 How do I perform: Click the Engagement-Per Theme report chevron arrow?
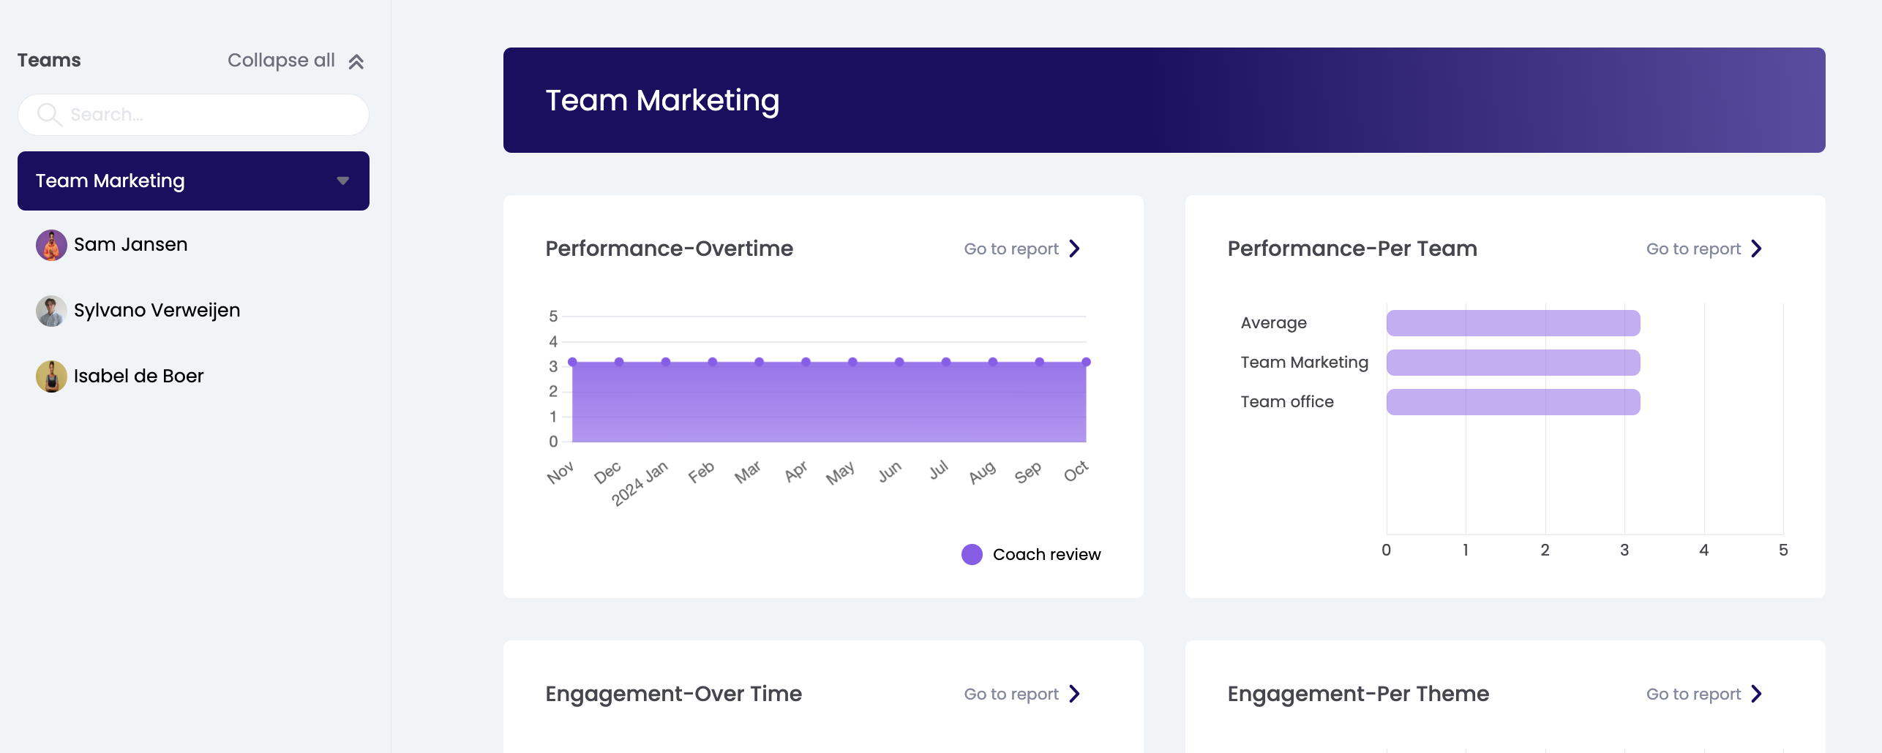tap(1756, 694)
